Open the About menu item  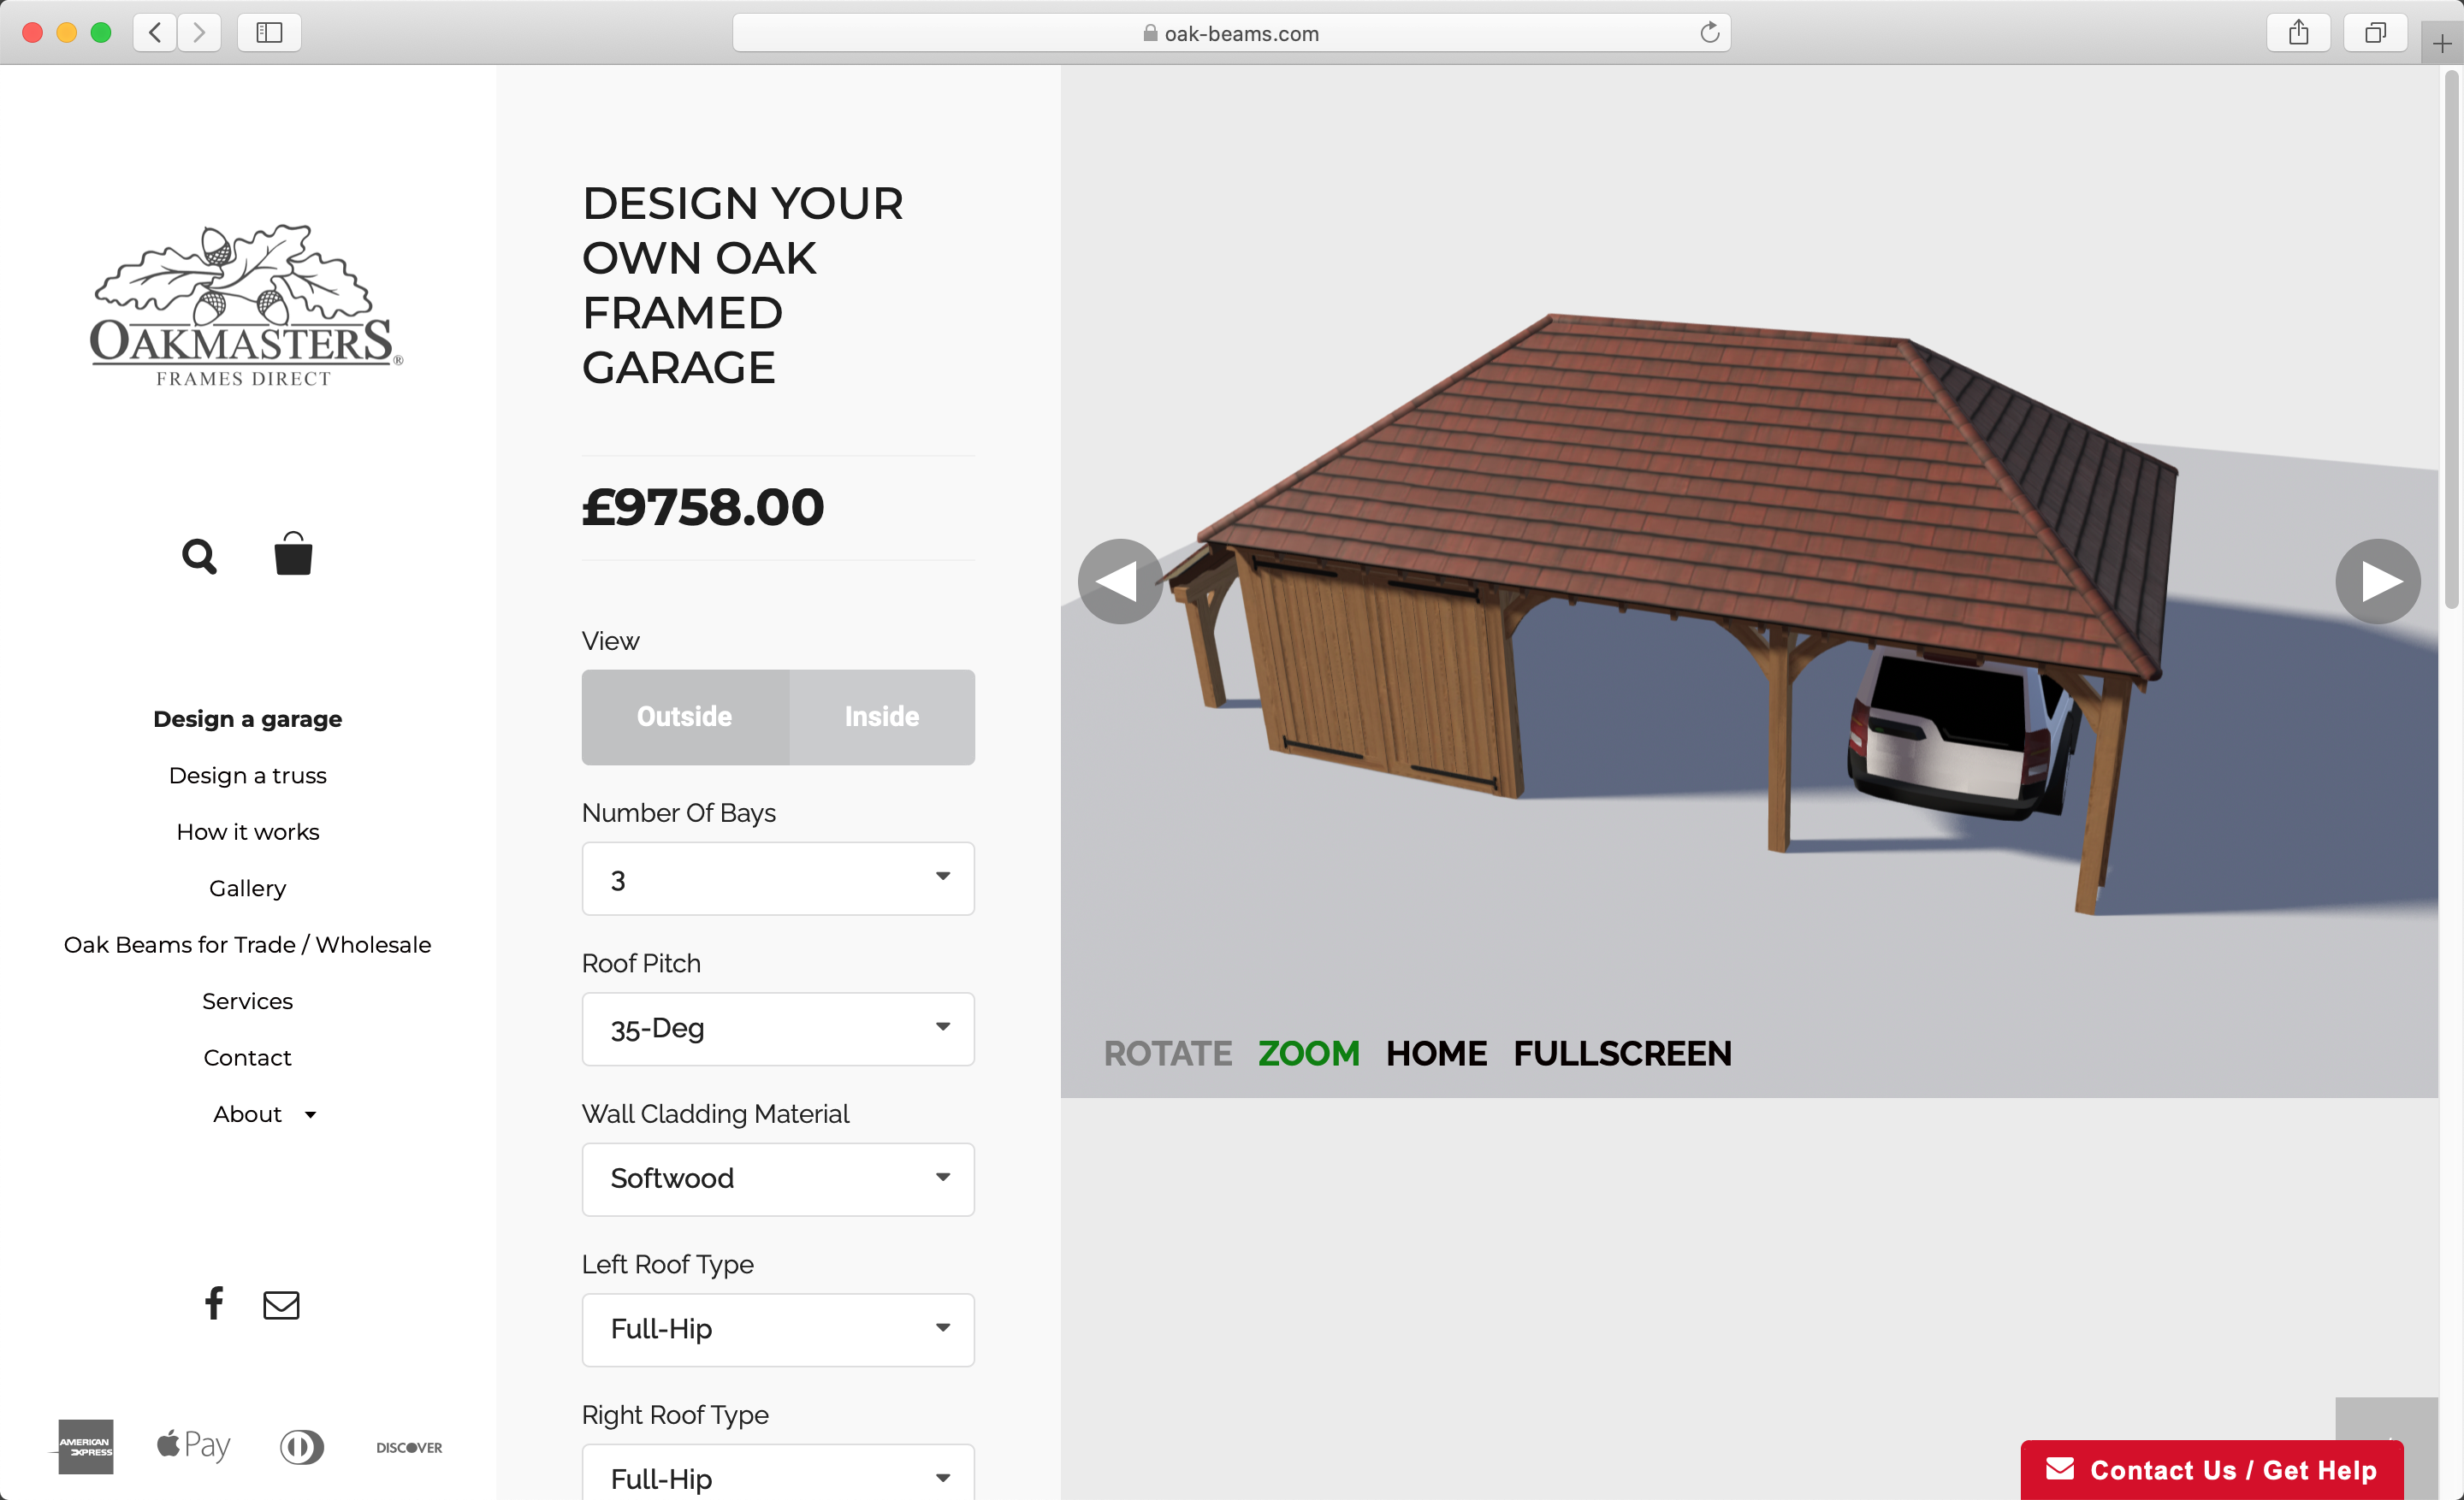tap(247, 1114)
